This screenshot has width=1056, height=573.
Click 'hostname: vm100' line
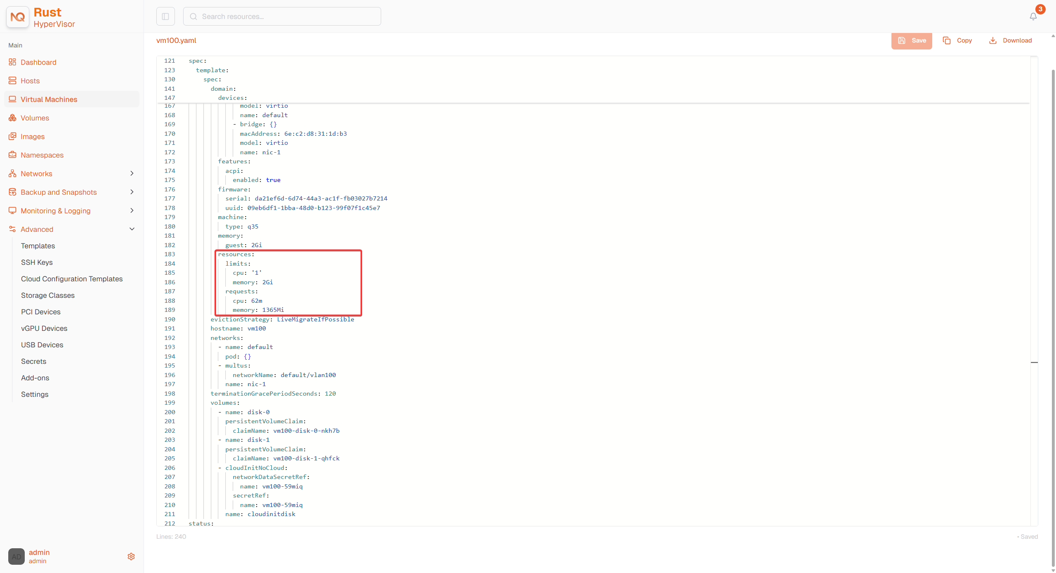238,328
